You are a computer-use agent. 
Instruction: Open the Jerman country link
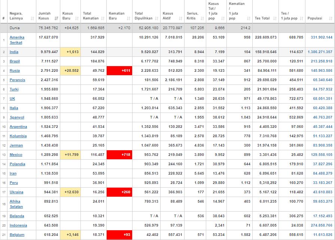tap(16, 145)
